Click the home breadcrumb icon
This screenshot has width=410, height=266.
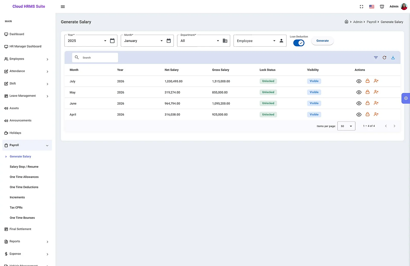tap(346, 22)
